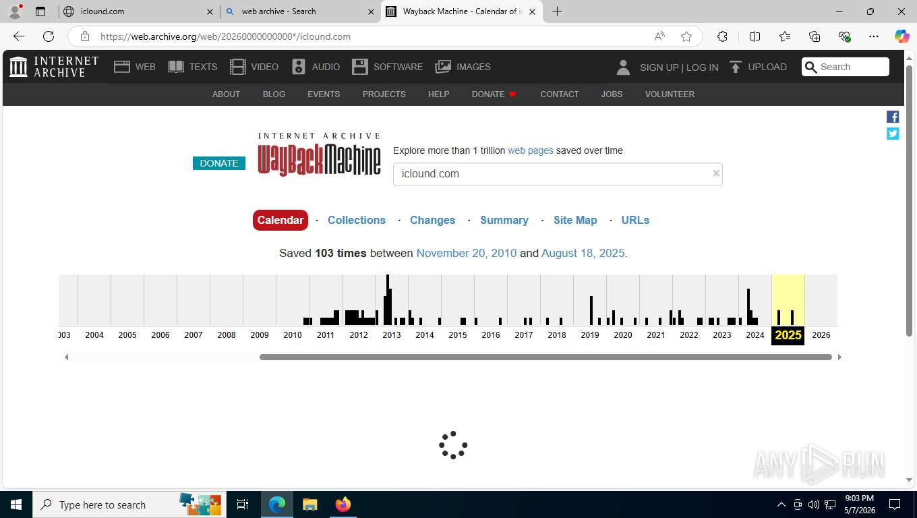View site information lock icon
This screenshot has height=518, width=917.
pos(84,36)
